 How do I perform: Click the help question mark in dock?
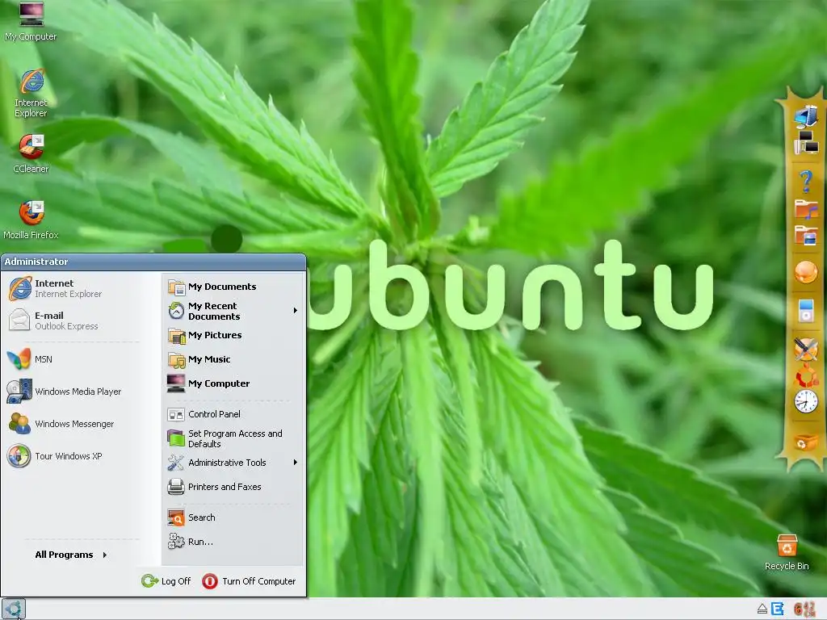coord(805,182)
